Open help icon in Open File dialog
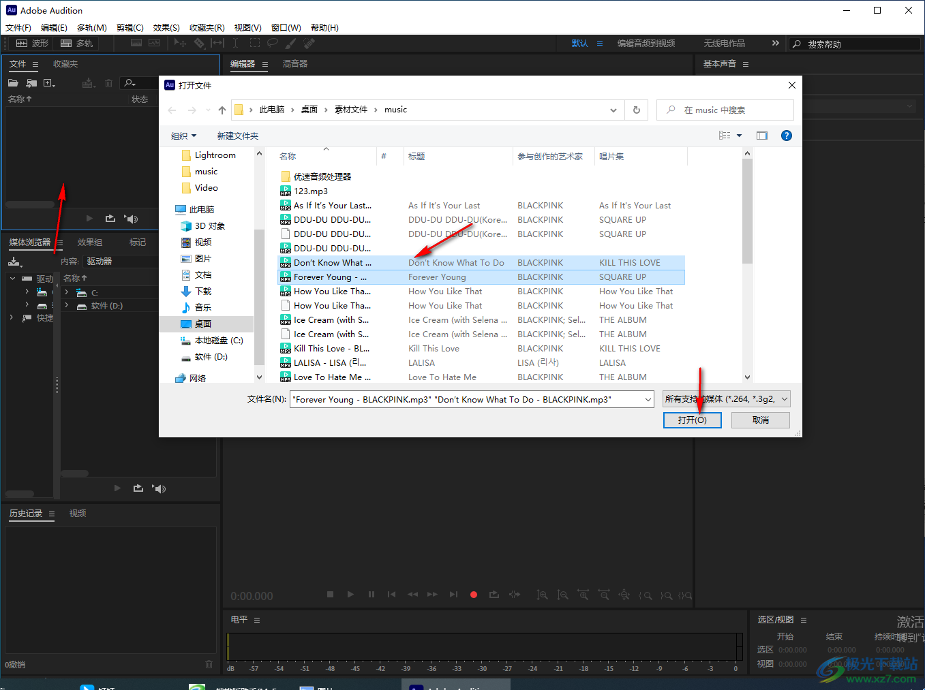Image resolution: width=925 pixels, height=690 pixels. click(x=787, y=136)
